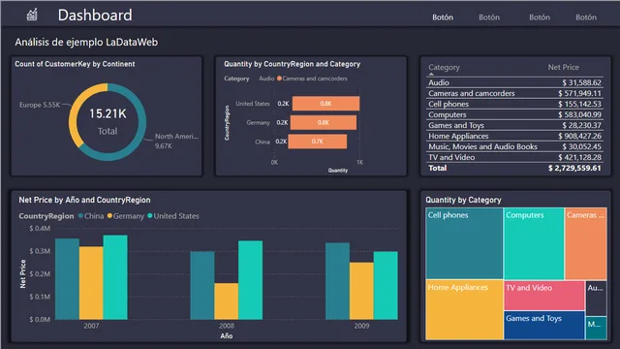Click the 15.21K Total donut center
Image resolution: width=620 pixels, height=349 pixels.
(108, 121)
